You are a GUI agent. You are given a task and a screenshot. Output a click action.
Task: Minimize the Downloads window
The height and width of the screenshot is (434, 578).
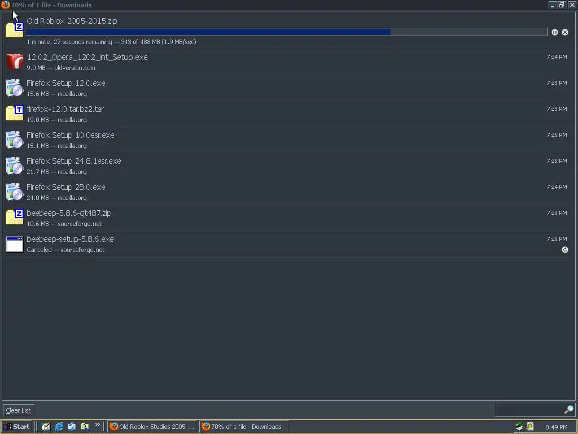(552, 5)
